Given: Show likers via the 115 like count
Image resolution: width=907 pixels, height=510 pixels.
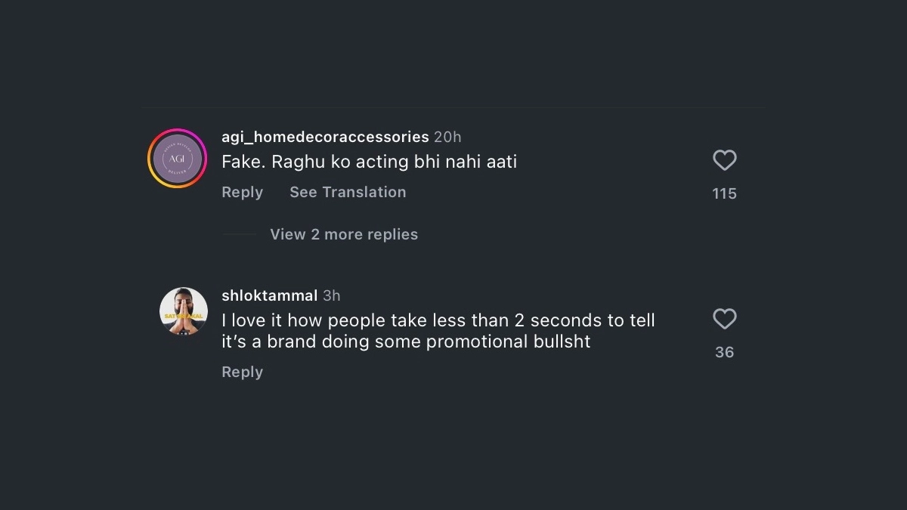Looking at the screenshot, I should [x=724, y=194].
